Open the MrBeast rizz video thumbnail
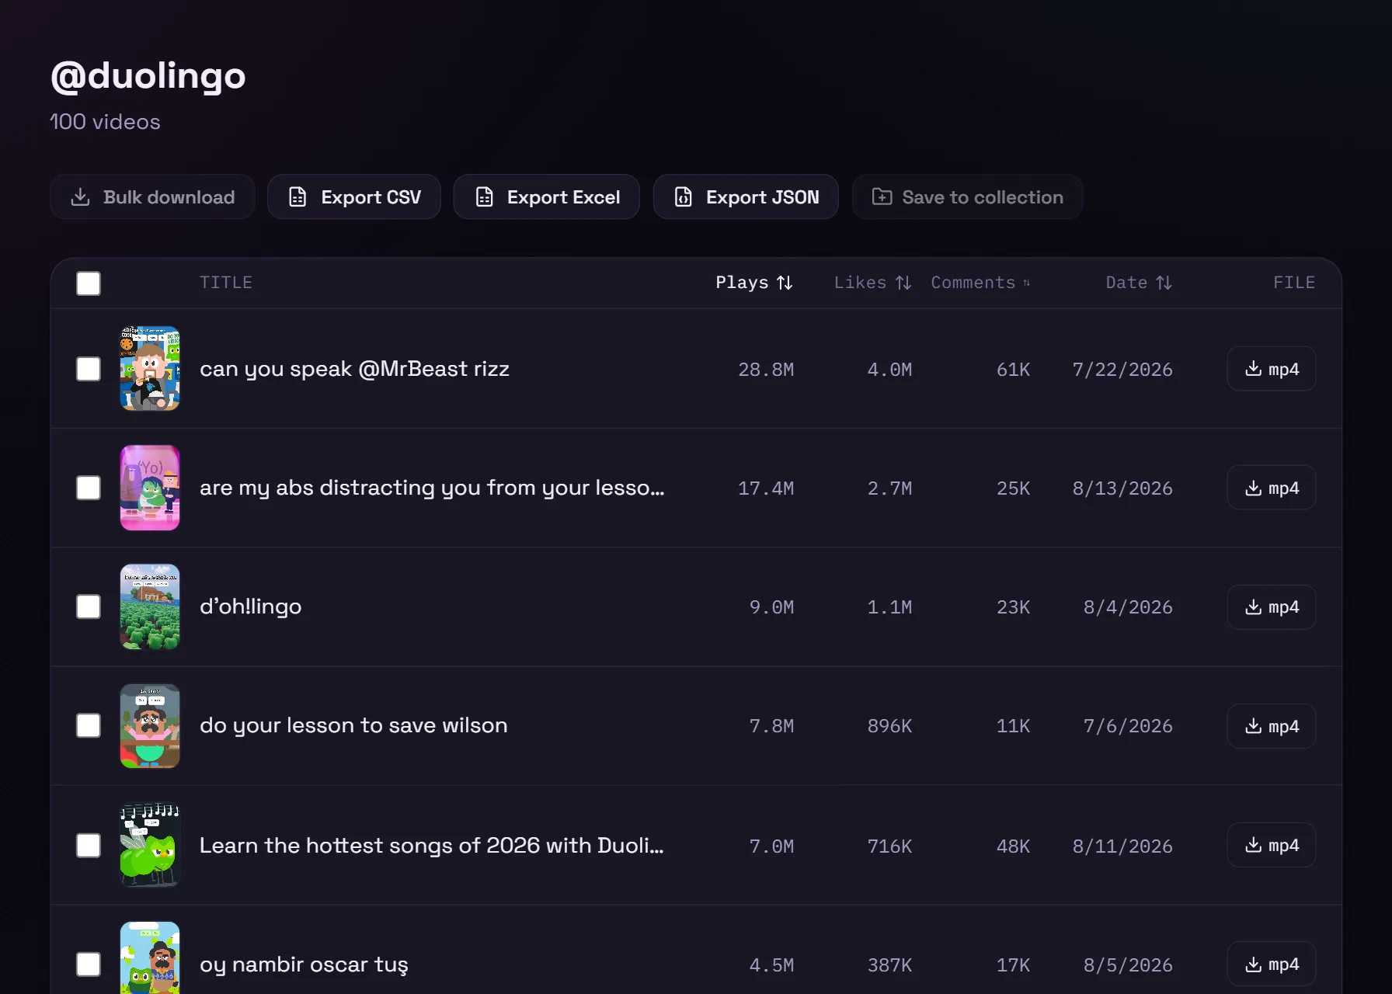The height and width of the screenshot is (994, 1392). [150, 368]
